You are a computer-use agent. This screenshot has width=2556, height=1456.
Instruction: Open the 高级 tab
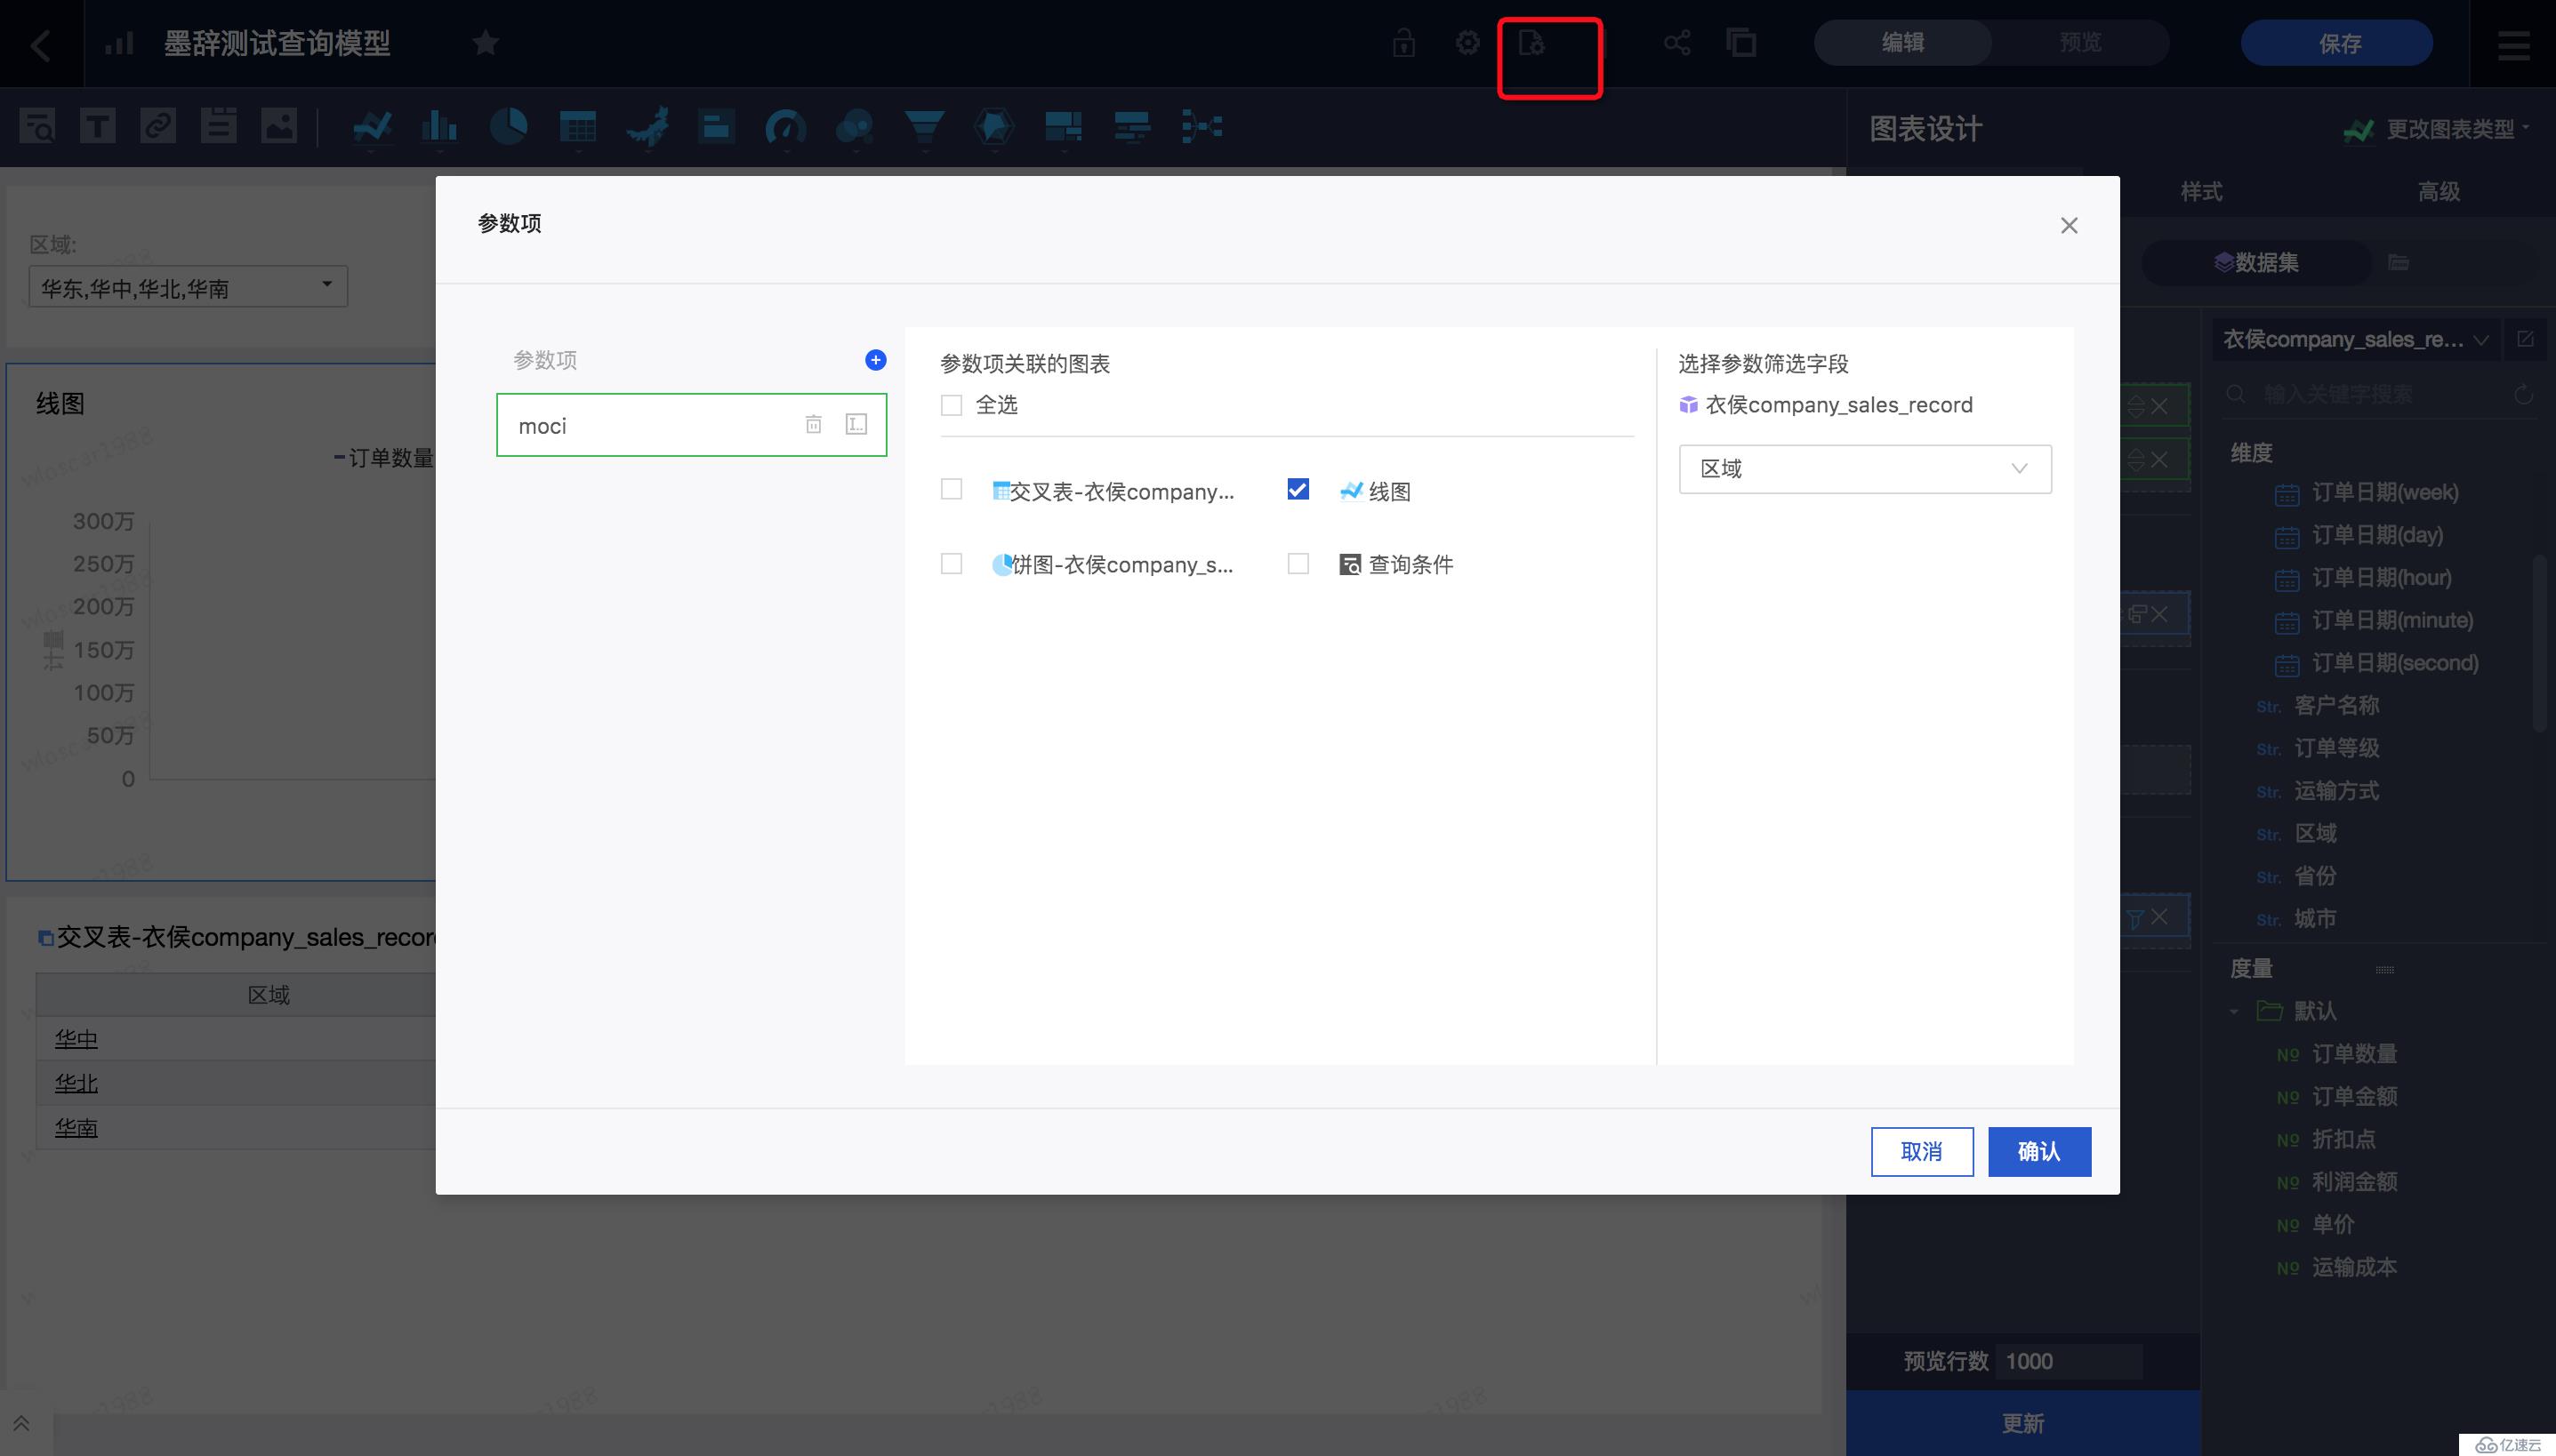pos(2438,192)
